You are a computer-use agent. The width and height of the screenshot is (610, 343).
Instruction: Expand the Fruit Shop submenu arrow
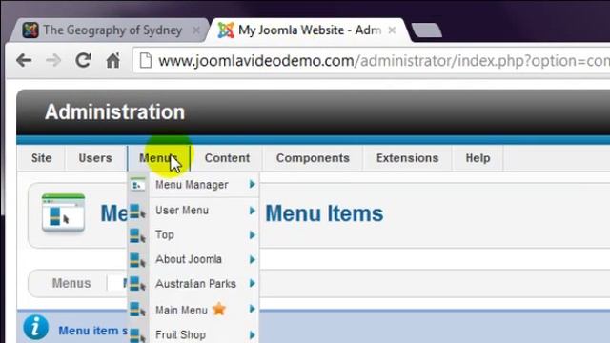[x=252, y=334]
